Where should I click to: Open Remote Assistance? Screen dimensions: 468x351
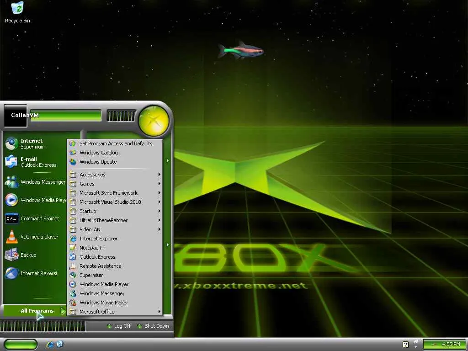coord(115,266)
